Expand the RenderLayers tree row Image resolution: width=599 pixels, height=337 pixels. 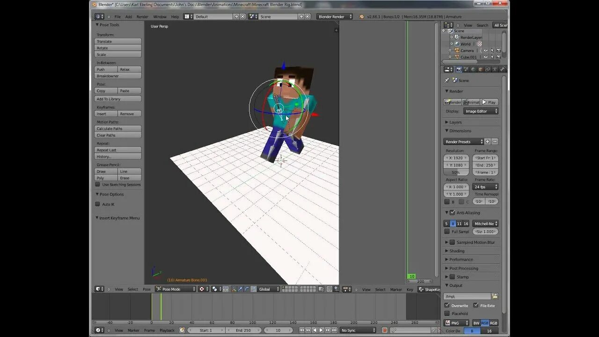point(452,37)
